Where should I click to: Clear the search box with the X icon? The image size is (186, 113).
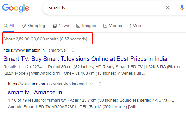[168, 8]
